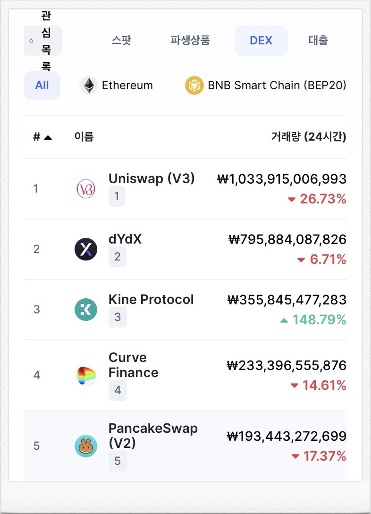Select the DEX tab

pos(261,40)
